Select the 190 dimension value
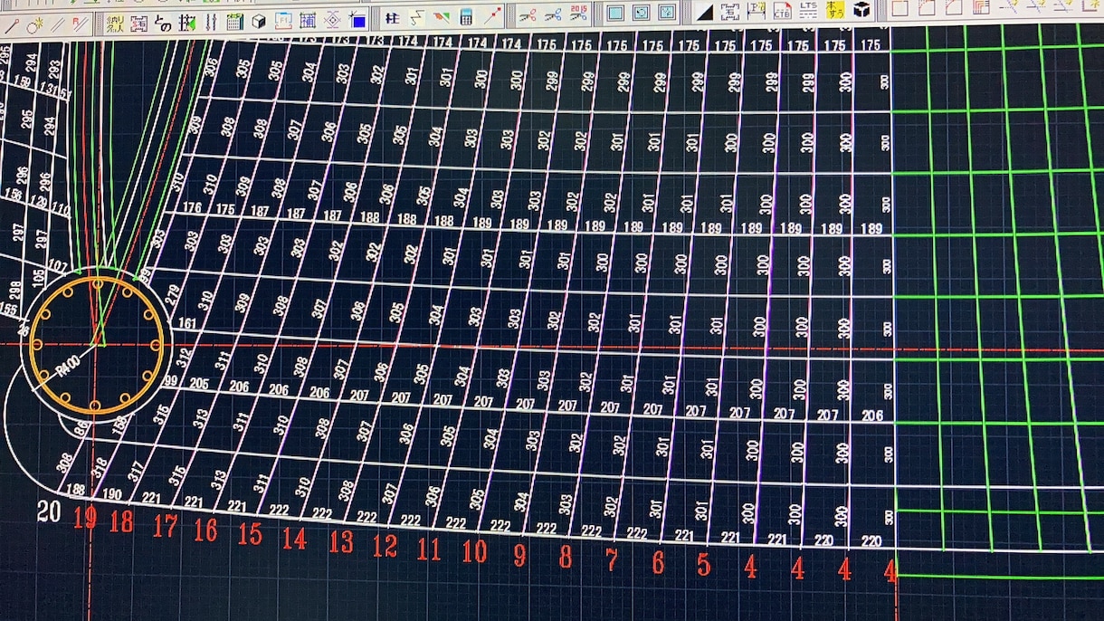Screen dimensions: 1104x621 pos(112,494)
